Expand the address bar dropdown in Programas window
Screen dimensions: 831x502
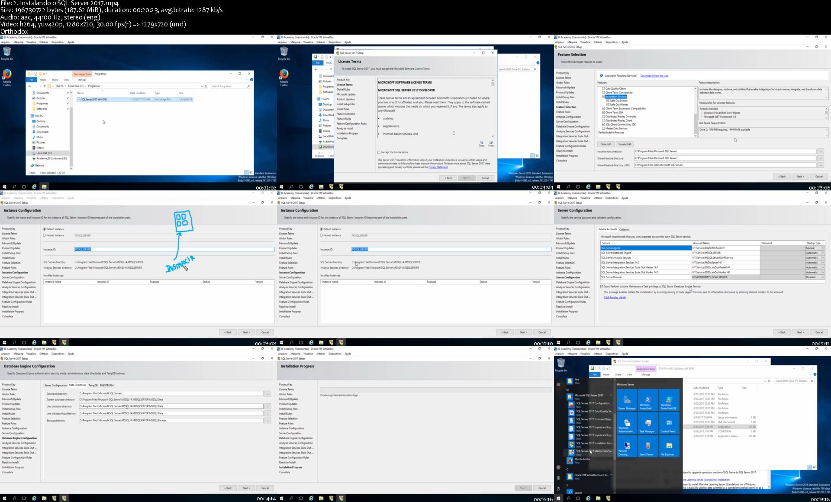coord(202,86)
